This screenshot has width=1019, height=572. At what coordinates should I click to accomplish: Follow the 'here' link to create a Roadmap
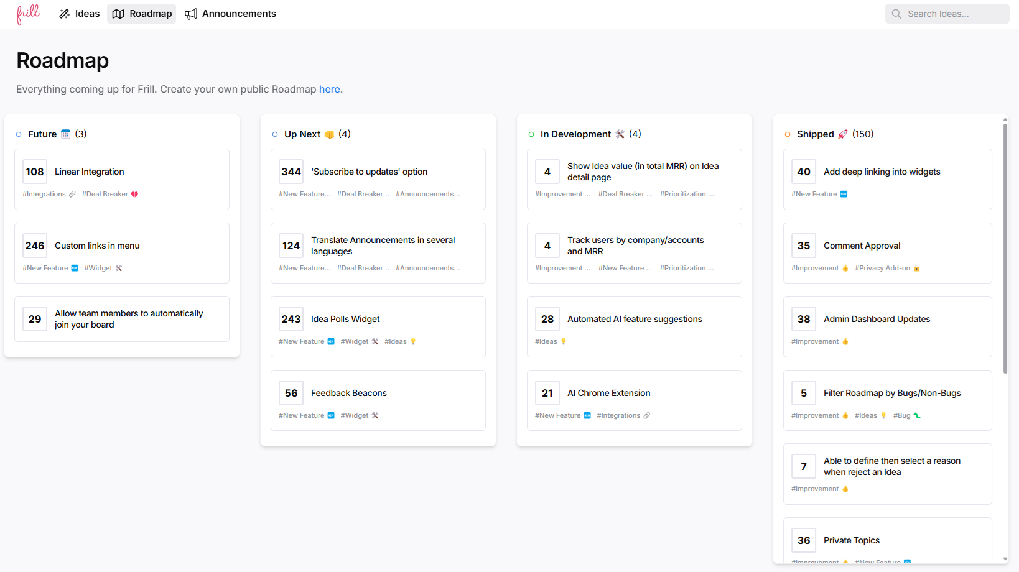pyautogui.click(x=330, y=90)
